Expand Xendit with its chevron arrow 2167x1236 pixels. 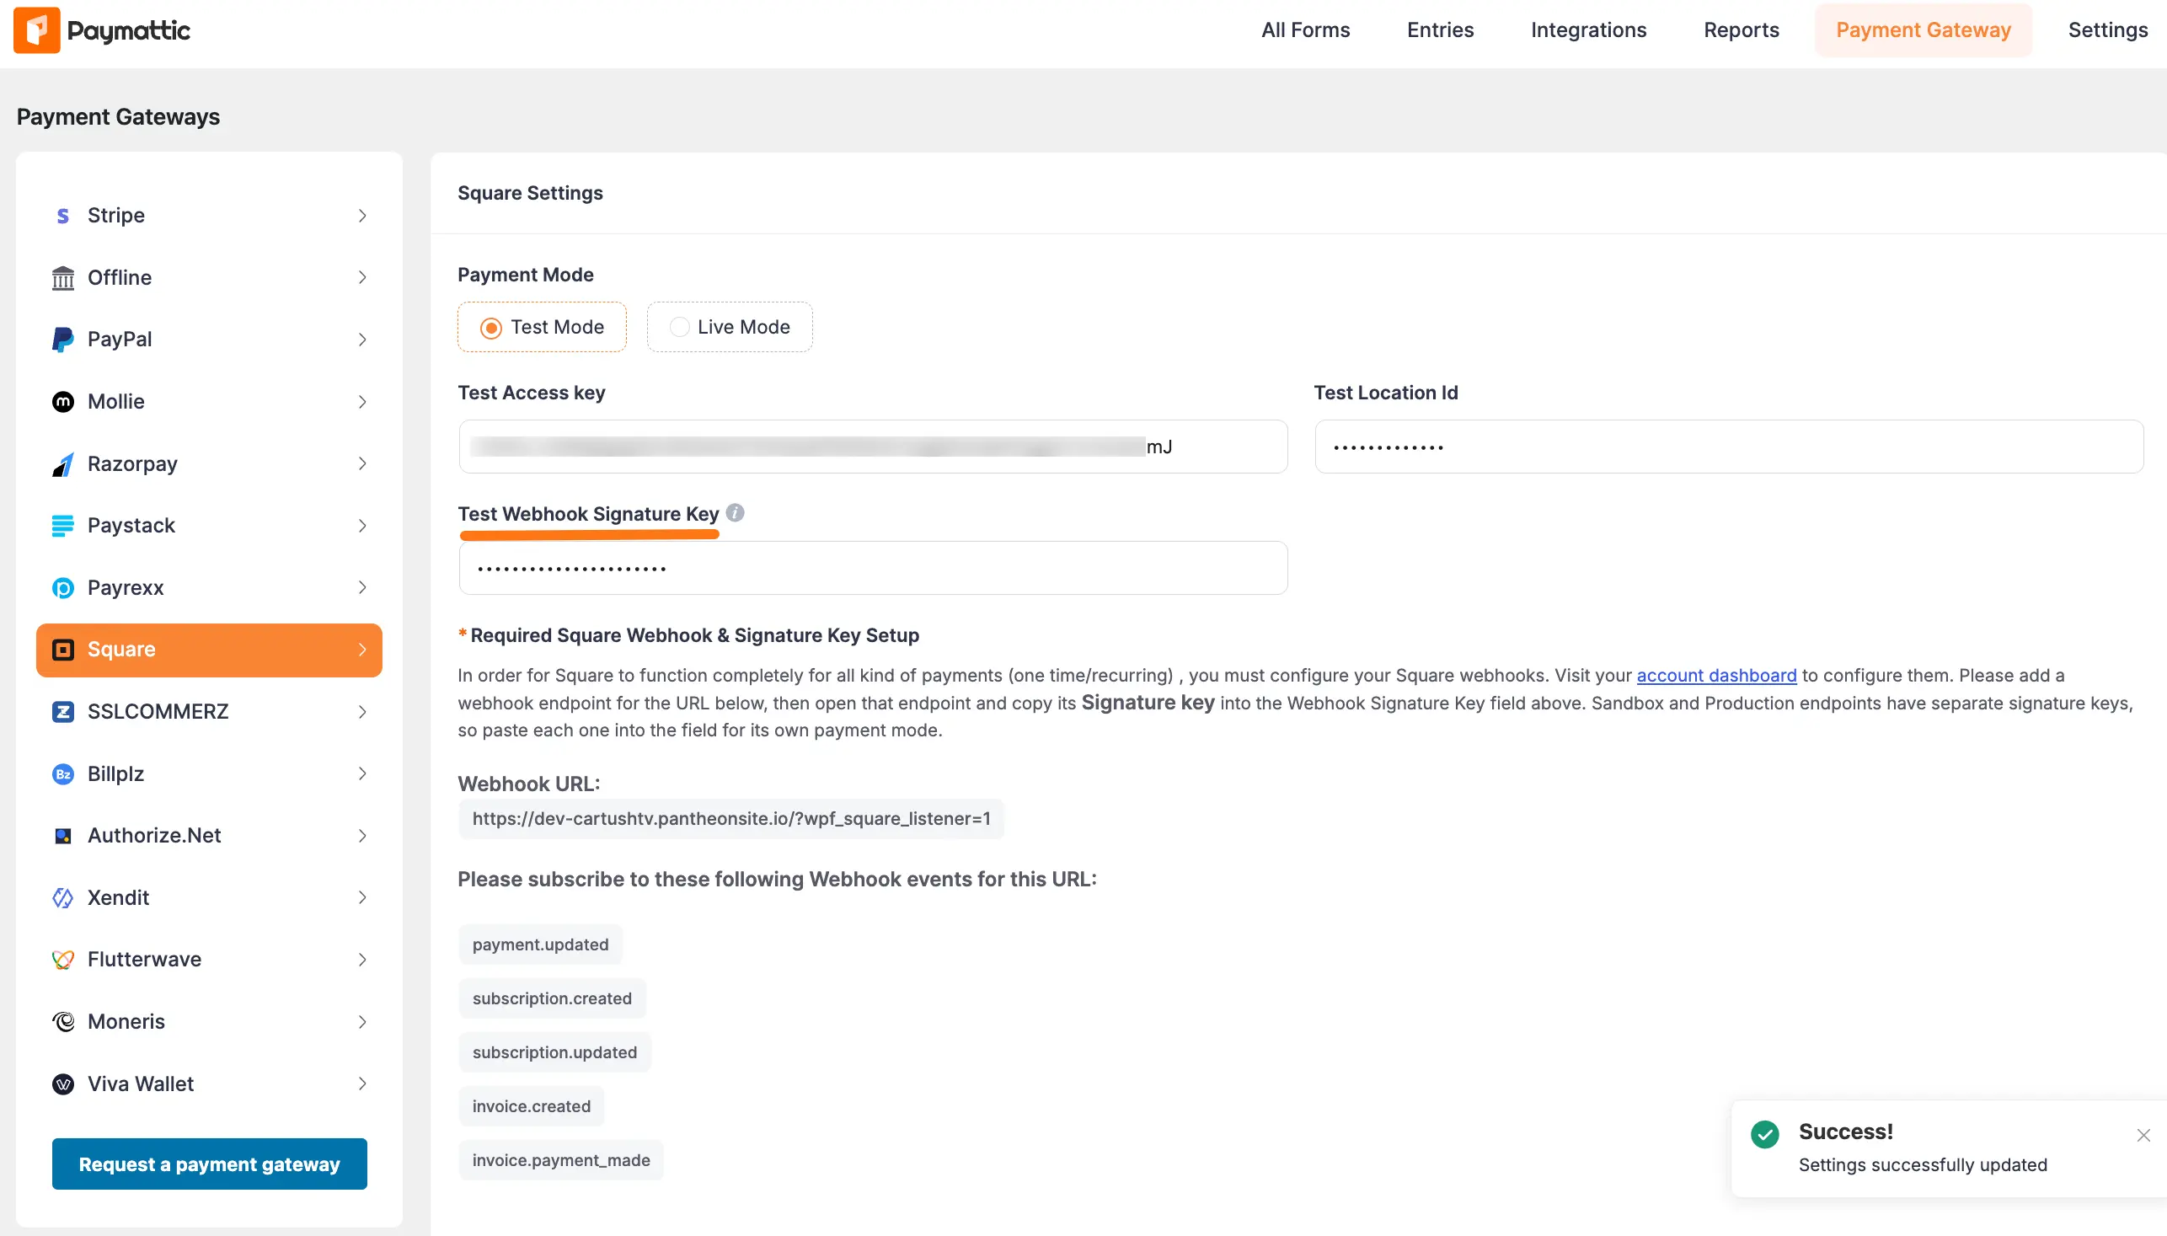coord(362,898)
